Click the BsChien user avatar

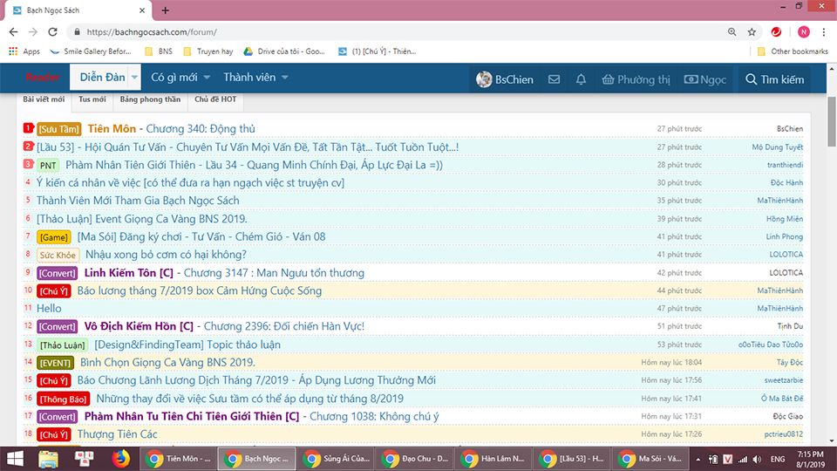click(484, 79)
